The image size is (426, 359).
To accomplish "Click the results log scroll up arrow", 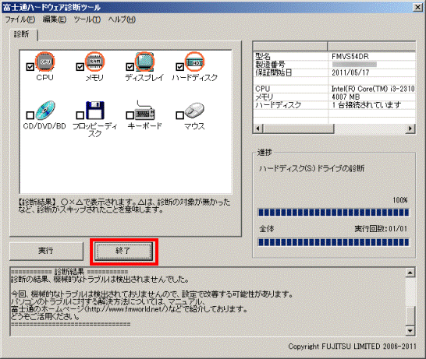I will click(410, 273).
